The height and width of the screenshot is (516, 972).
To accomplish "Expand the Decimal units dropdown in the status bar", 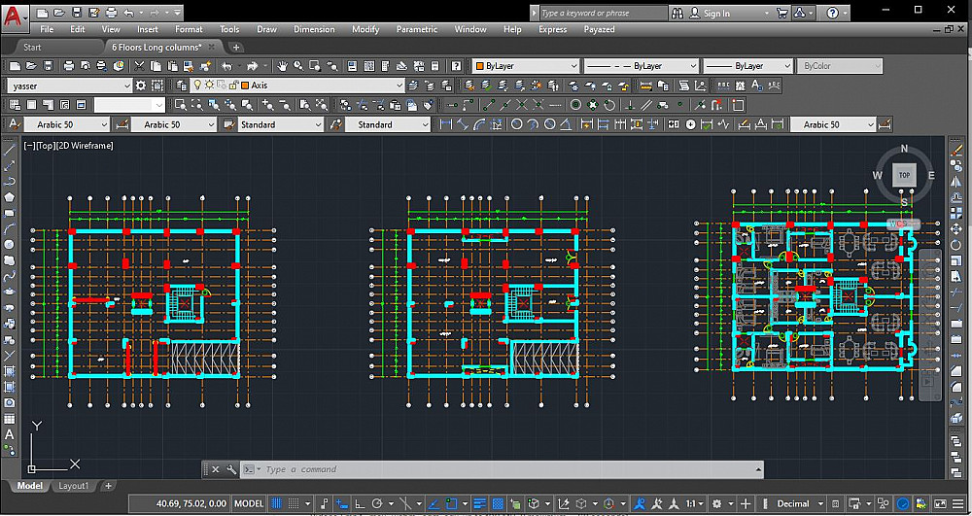I will 819,504.
